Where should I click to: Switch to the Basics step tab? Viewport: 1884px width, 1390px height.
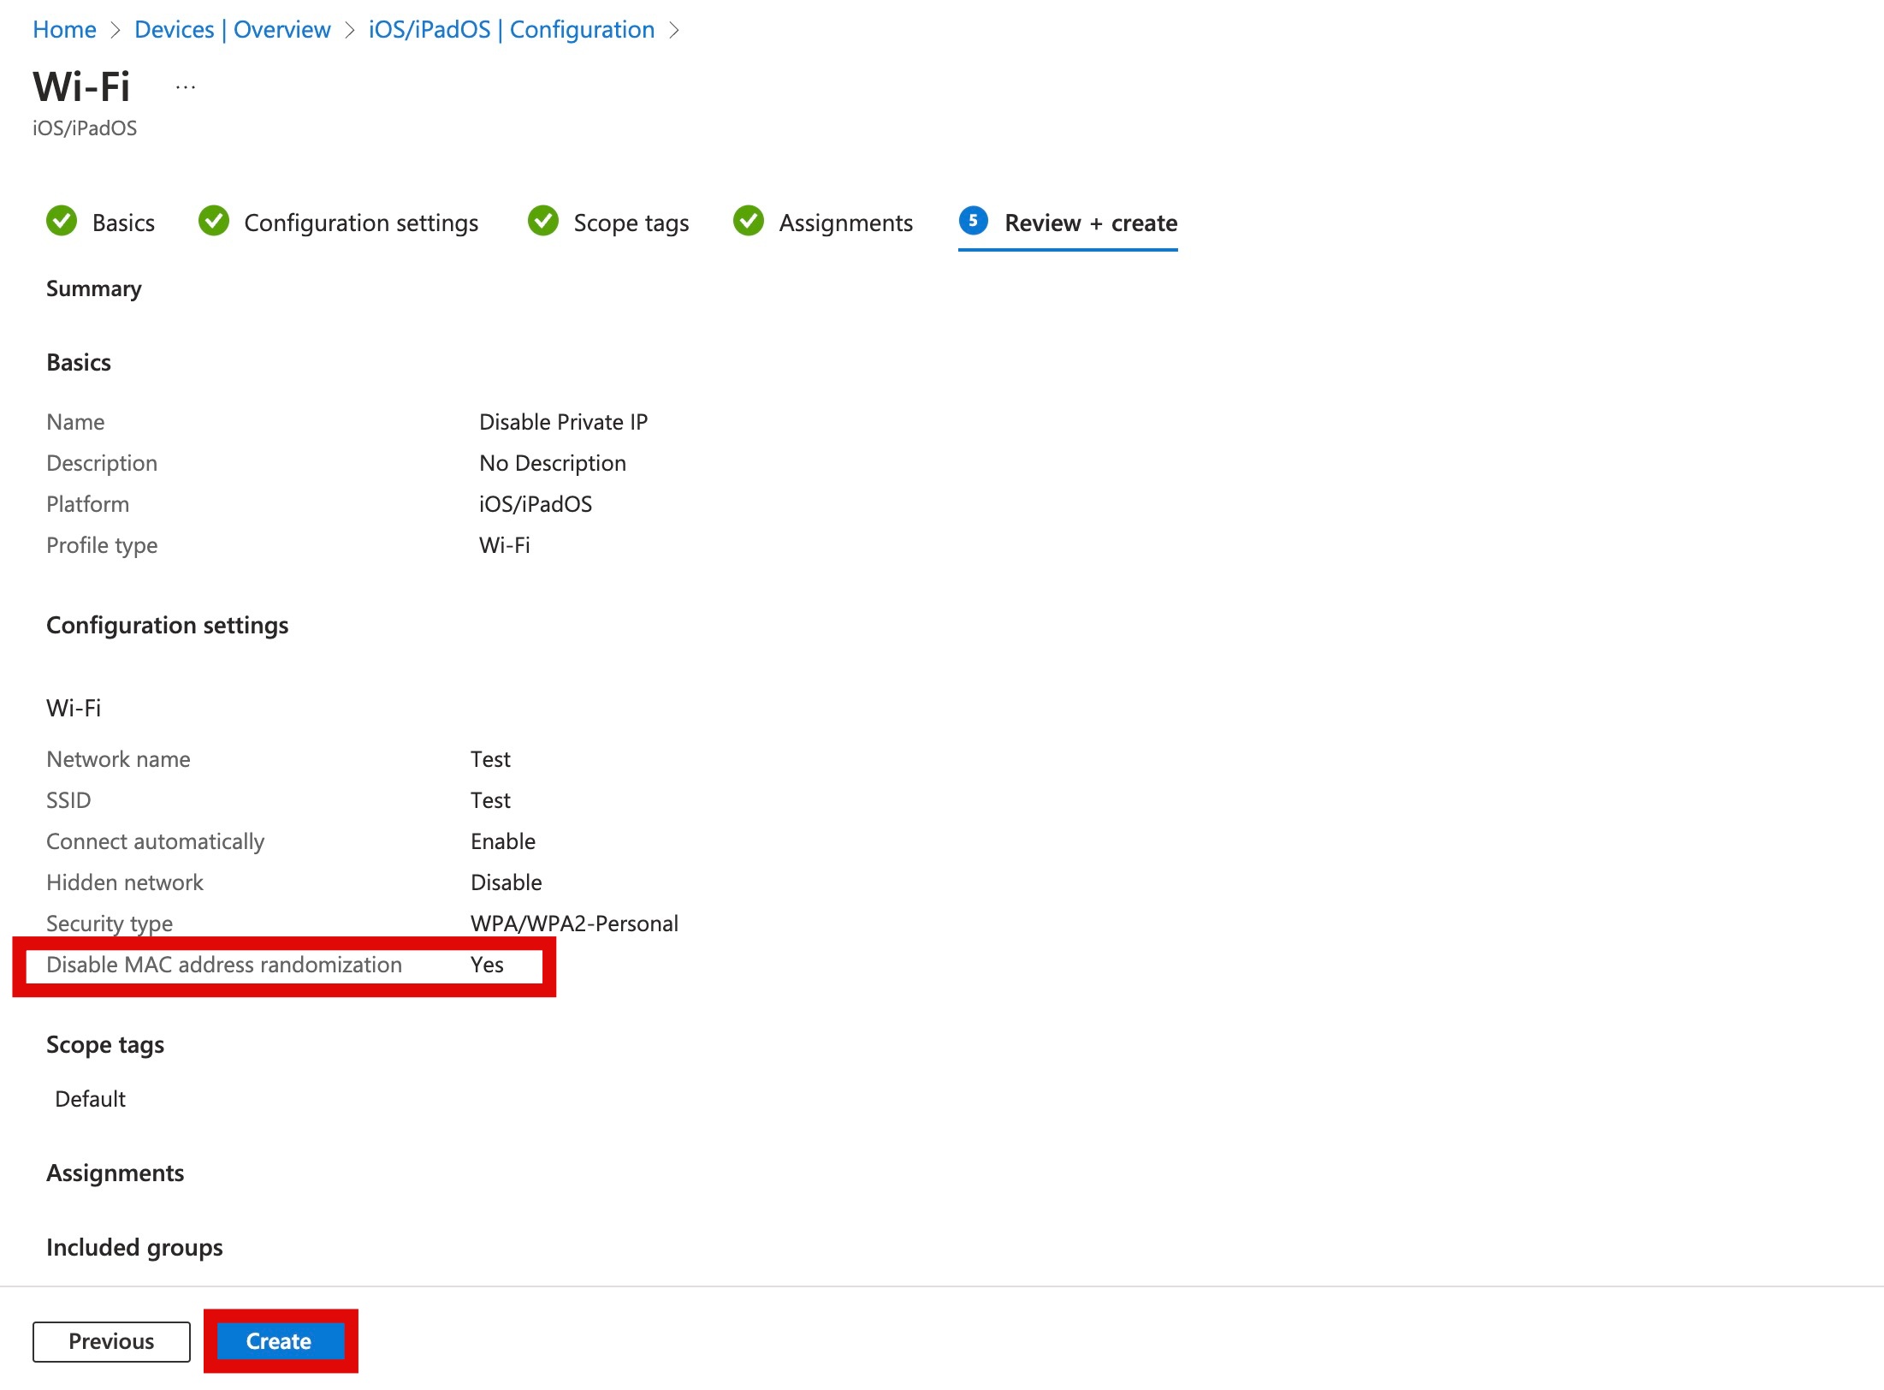pyautogui.click(x=123, y=223)
